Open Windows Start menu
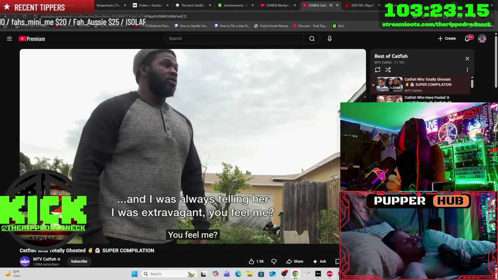This screenshot has height=280, width=498. (134, 274)
